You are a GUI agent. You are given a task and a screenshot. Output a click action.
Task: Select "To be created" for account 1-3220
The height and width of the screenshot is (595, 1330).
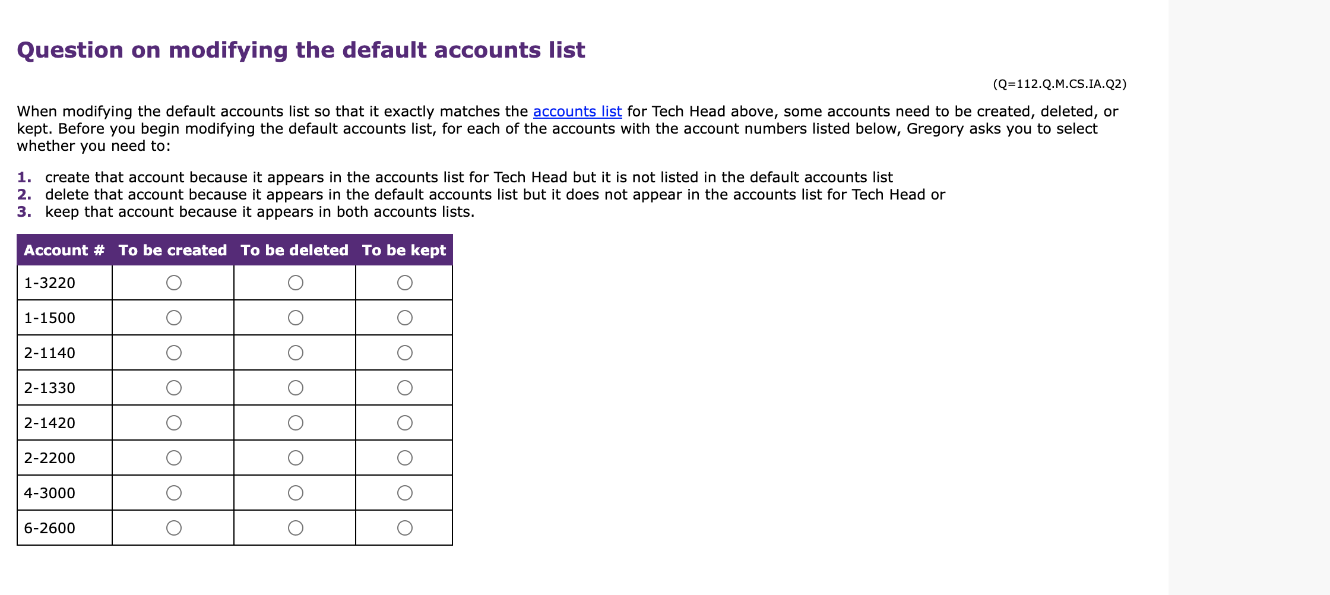pos(173,283)
